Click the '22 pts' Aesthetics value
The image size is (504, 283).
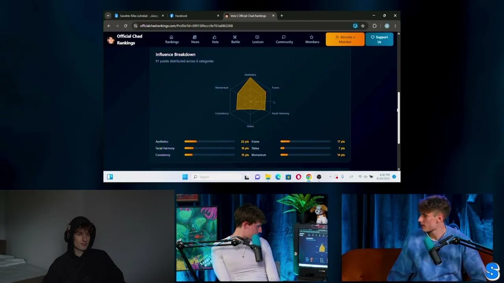tap(245, 141)
